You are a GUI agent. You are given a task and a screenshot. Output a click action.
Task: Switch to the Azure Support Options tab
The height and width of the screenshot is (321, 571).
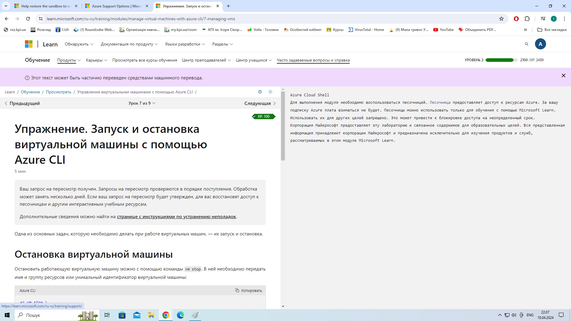click(x=117, y=6)
